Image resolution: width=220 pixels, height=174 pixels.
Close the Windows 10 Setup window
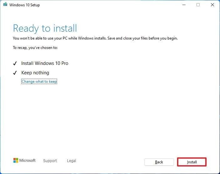[212, 5]
